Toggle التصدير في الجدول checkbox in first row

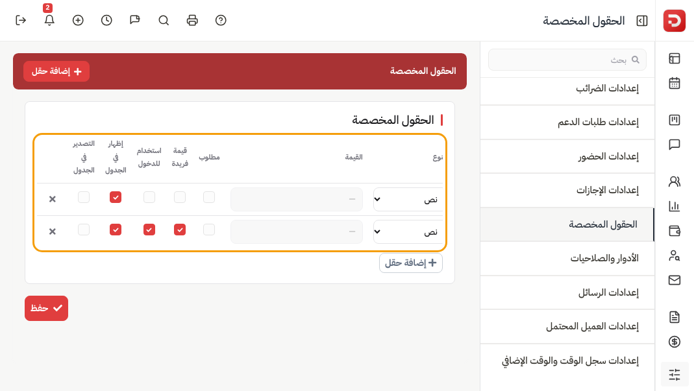point(84,197)
